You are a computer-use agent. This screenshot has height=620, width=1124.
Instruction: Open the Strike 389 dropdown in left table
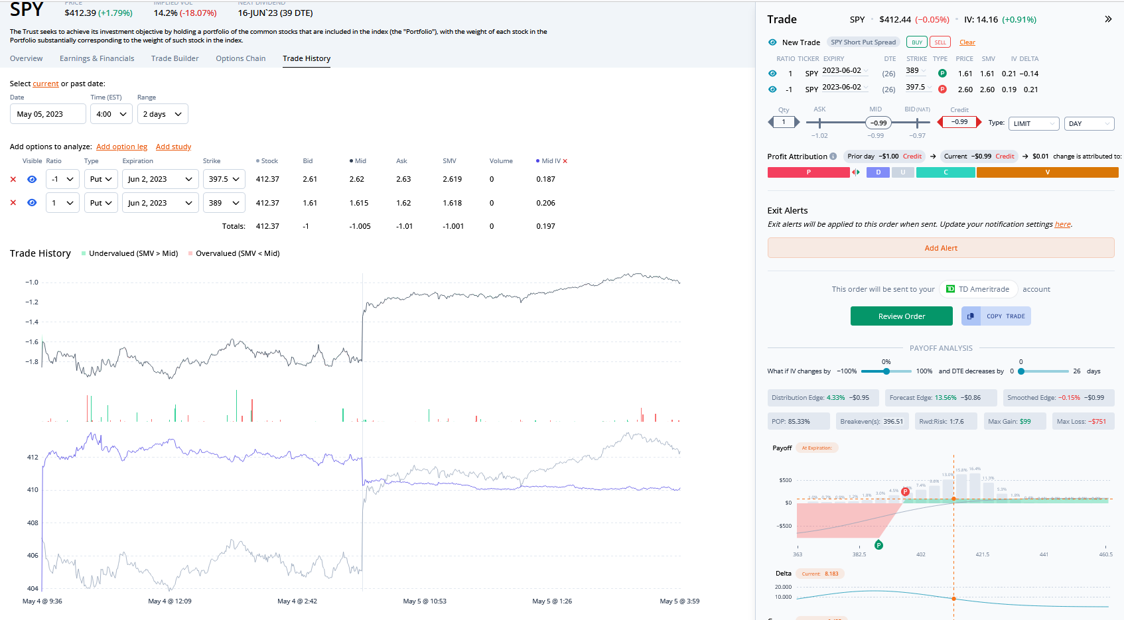click(224, 203)
